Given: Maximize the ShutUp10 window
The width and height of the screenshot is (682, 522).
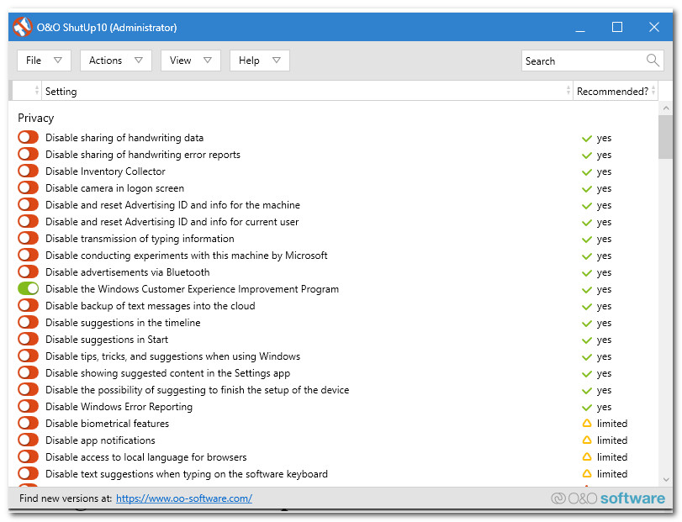Looking at the screenshot, I should (616, 27).
